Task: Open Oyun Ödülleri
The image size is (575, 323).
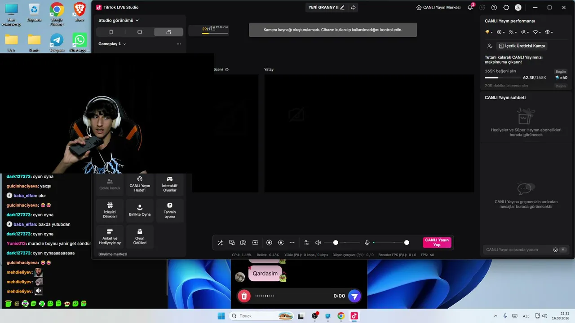Action: [x=140, y=236]
